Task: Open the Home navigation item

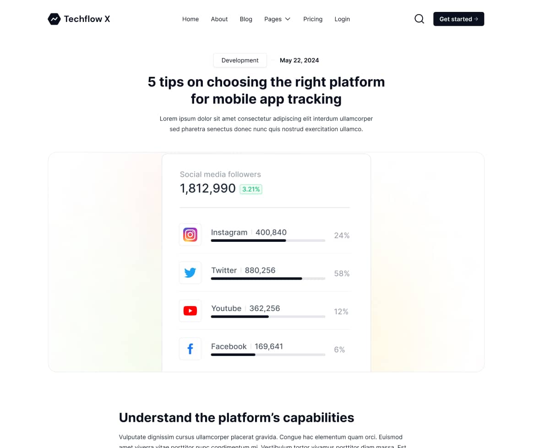Action: coord(190,19)
